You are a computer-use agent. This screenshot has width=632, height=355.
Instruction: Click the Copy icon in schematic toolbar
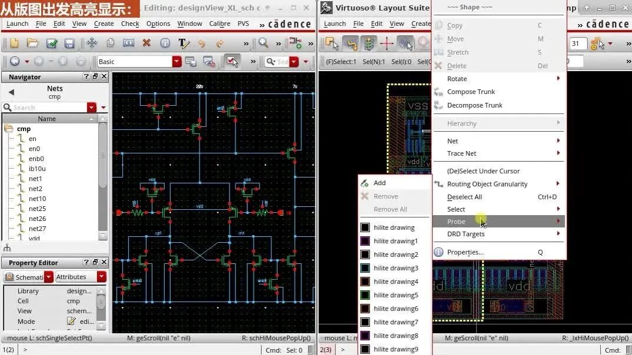(x=111, y=43)
